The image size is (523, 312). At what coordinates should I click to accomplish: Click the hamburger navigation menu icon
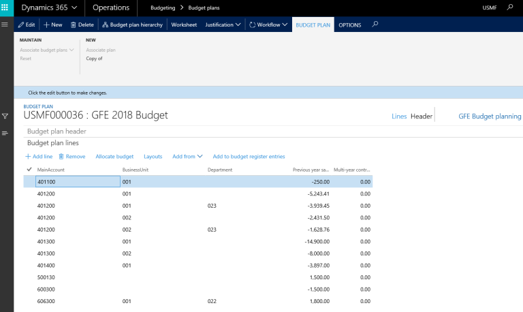tap(5, 25)
